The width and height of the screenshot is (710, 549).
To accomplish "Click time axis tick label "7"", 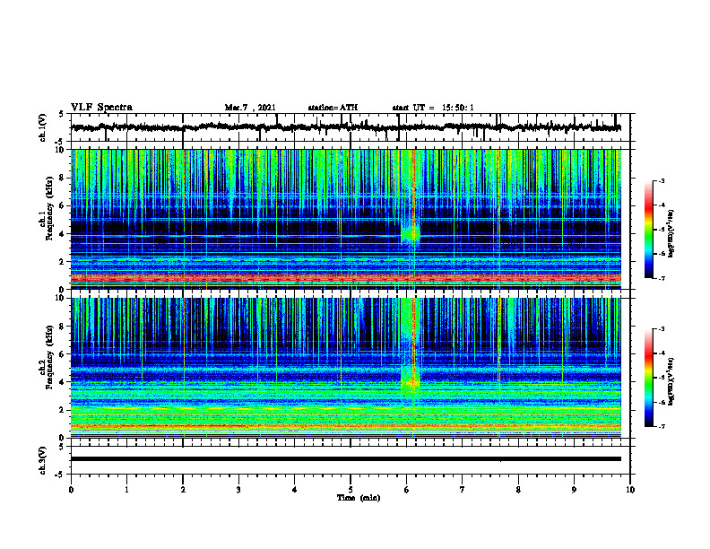I will click(463, 490).
